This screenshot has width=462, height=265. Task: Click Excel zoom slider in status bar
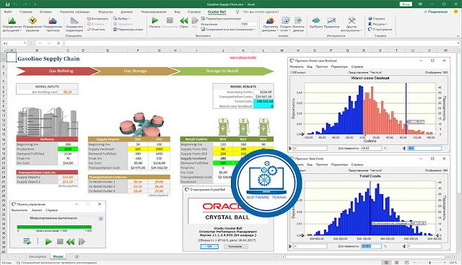(x=430, y=262)
